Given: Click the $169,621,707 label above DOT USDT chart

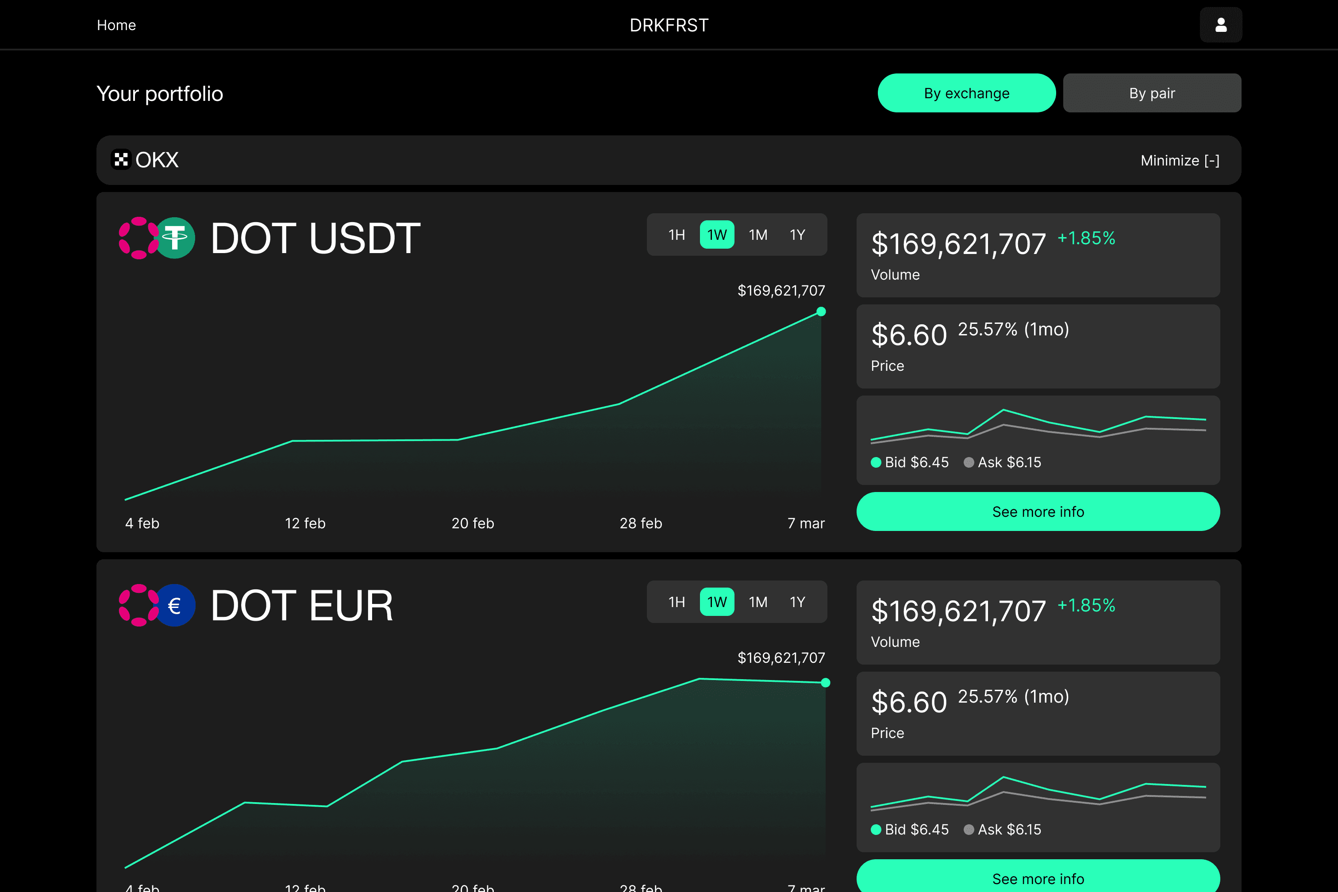Looking at the screenshot, I should pos(781,291).
